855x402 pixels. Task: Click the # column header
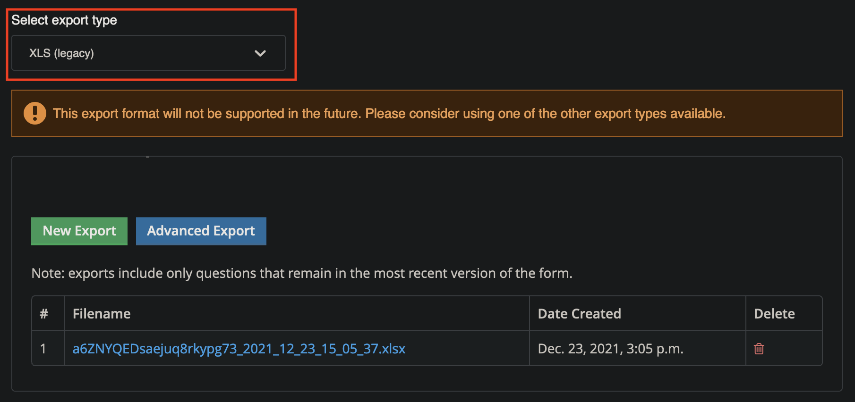pyautogui.click(x=44, y=314)
